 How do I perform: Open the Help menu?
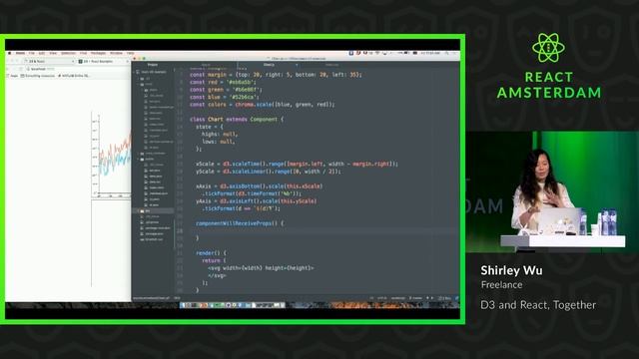[130, 53]
